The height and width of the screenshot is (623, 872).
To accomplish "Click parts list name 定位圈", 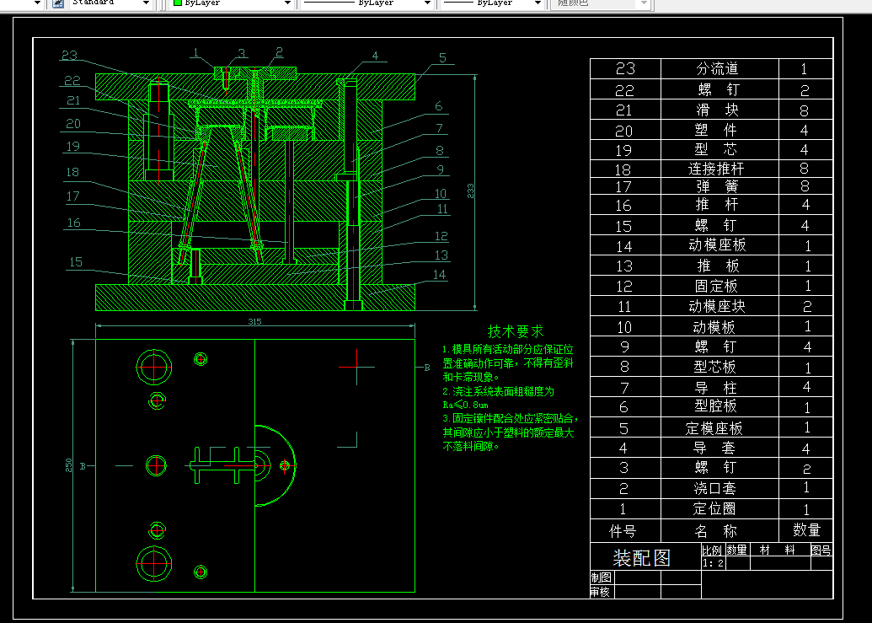I will coord(714,508).
